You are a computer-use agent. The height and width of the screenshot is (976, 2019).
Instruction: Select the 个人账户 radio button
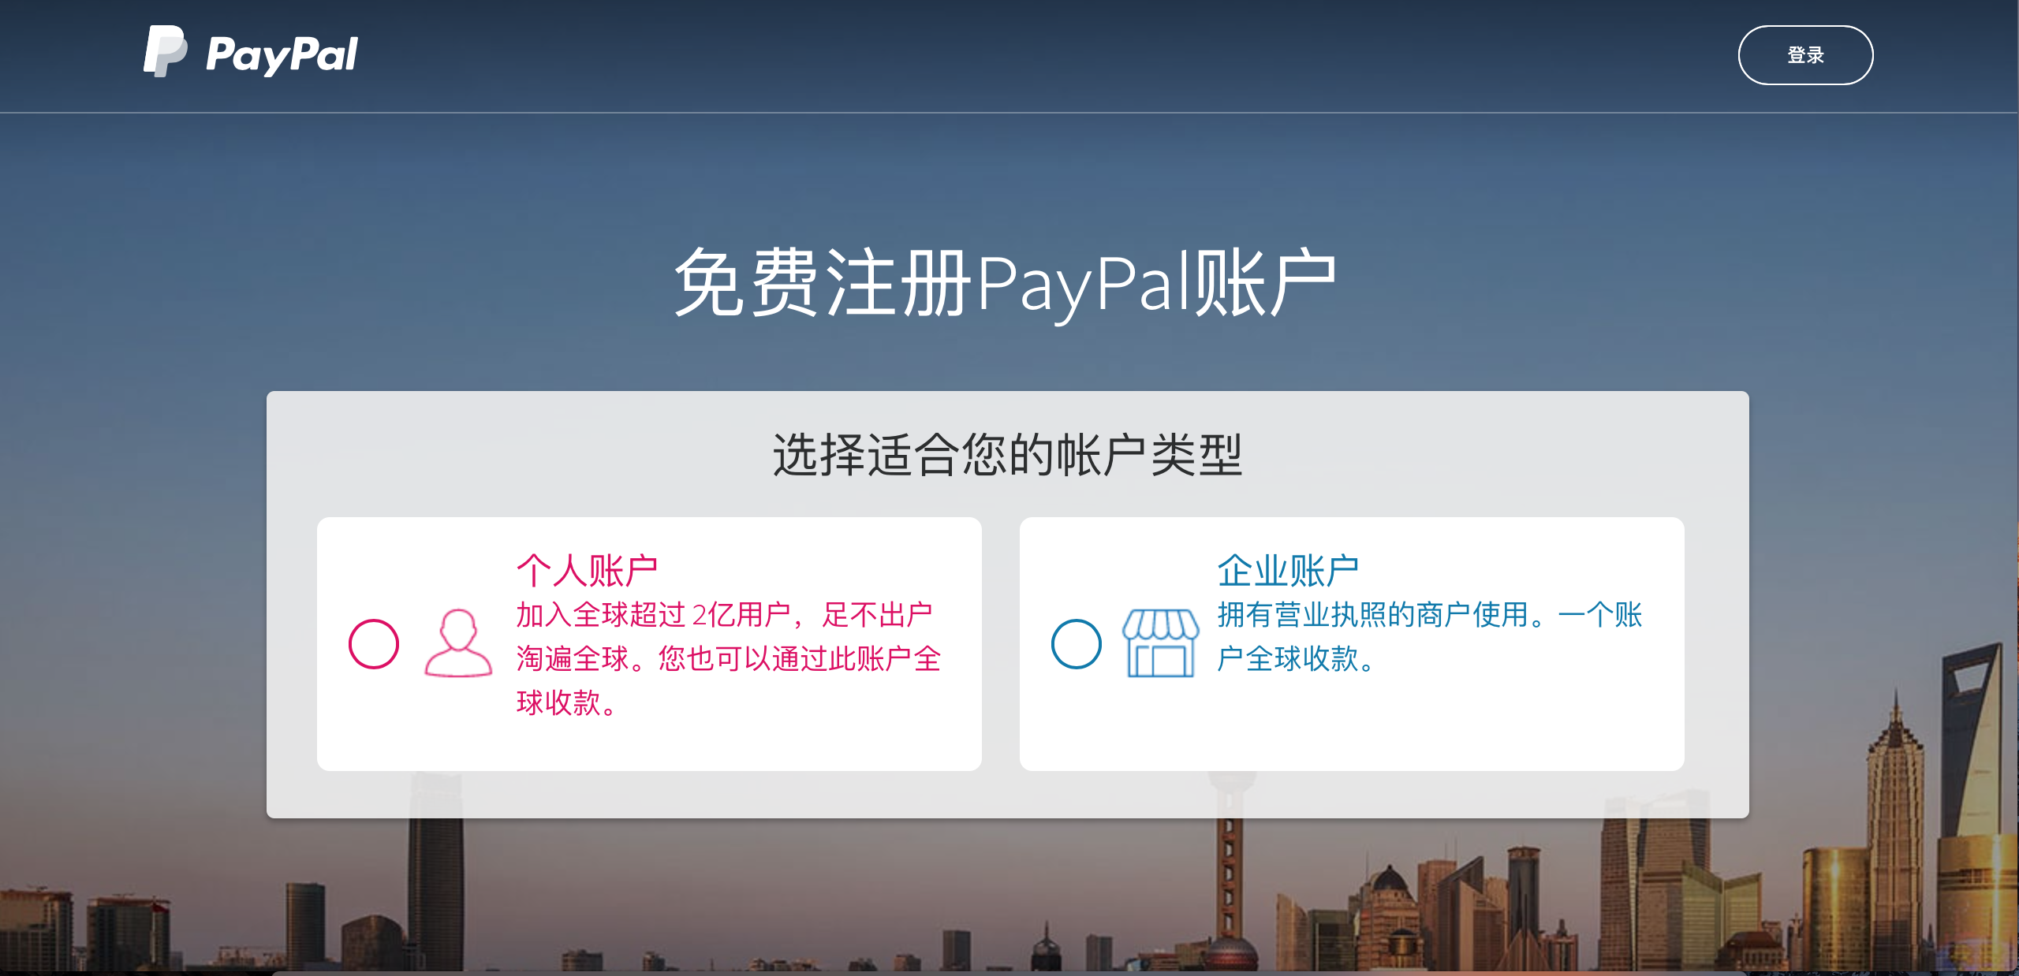pos(374,644)
